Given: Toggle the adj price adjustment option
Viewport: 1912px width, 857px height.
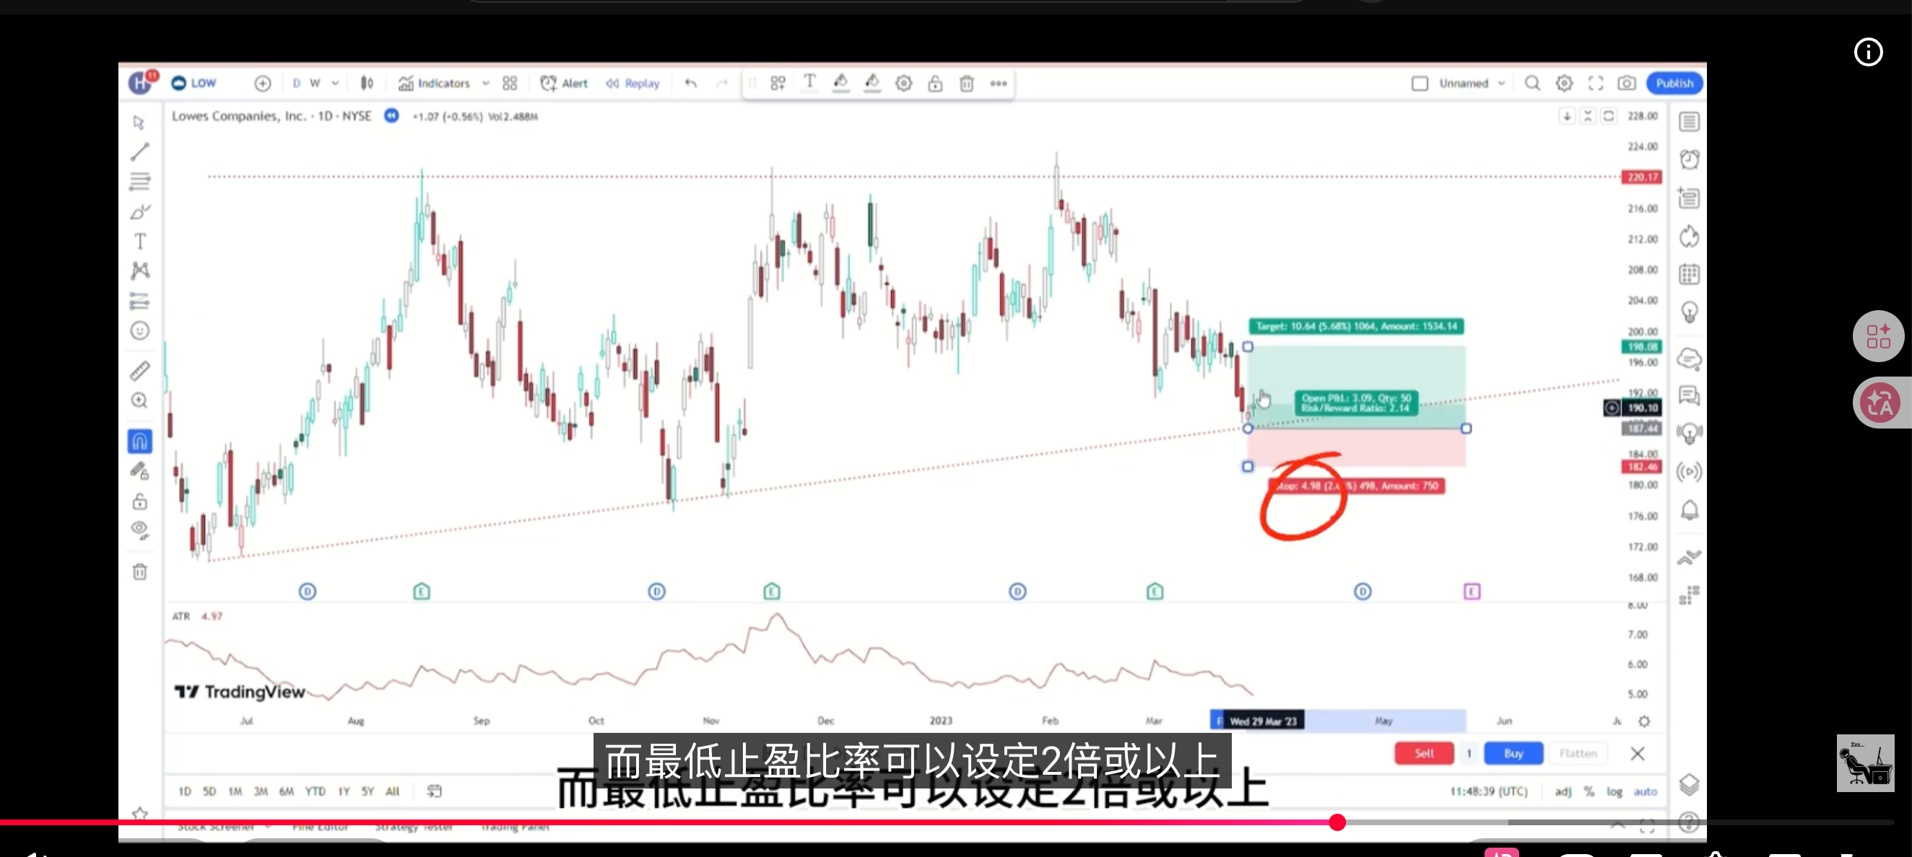Looking at the screenshot, I should coord(1563,792).
